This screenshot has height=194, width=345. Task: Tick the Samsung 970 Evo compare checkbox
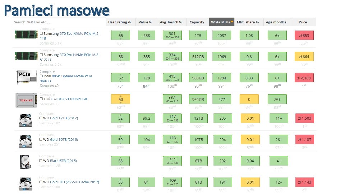(x=41, y=33)
